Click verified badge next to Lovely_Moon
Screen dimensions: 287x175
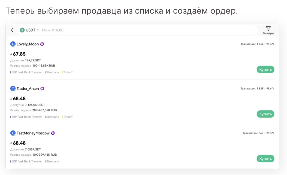[42, 44]
